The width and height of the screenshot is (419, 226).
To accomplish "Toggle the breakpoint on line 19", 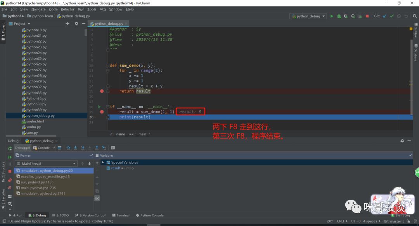I will point(102,112).
